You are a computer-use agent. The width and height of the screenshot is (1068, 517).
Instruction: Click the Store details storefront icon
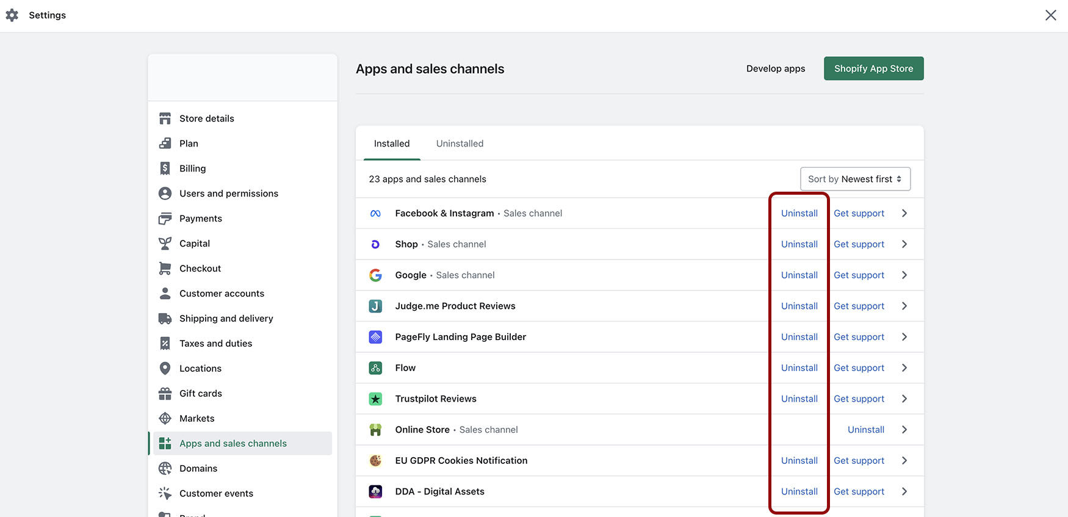[165, 118]
